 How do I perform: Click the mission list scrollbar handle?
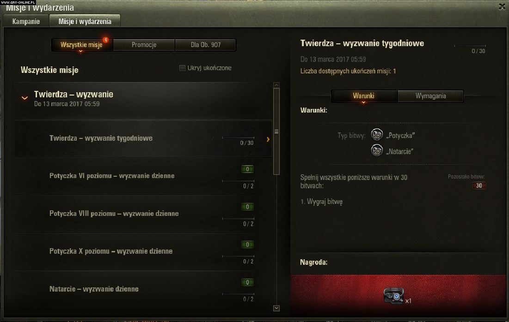(276, 131)
